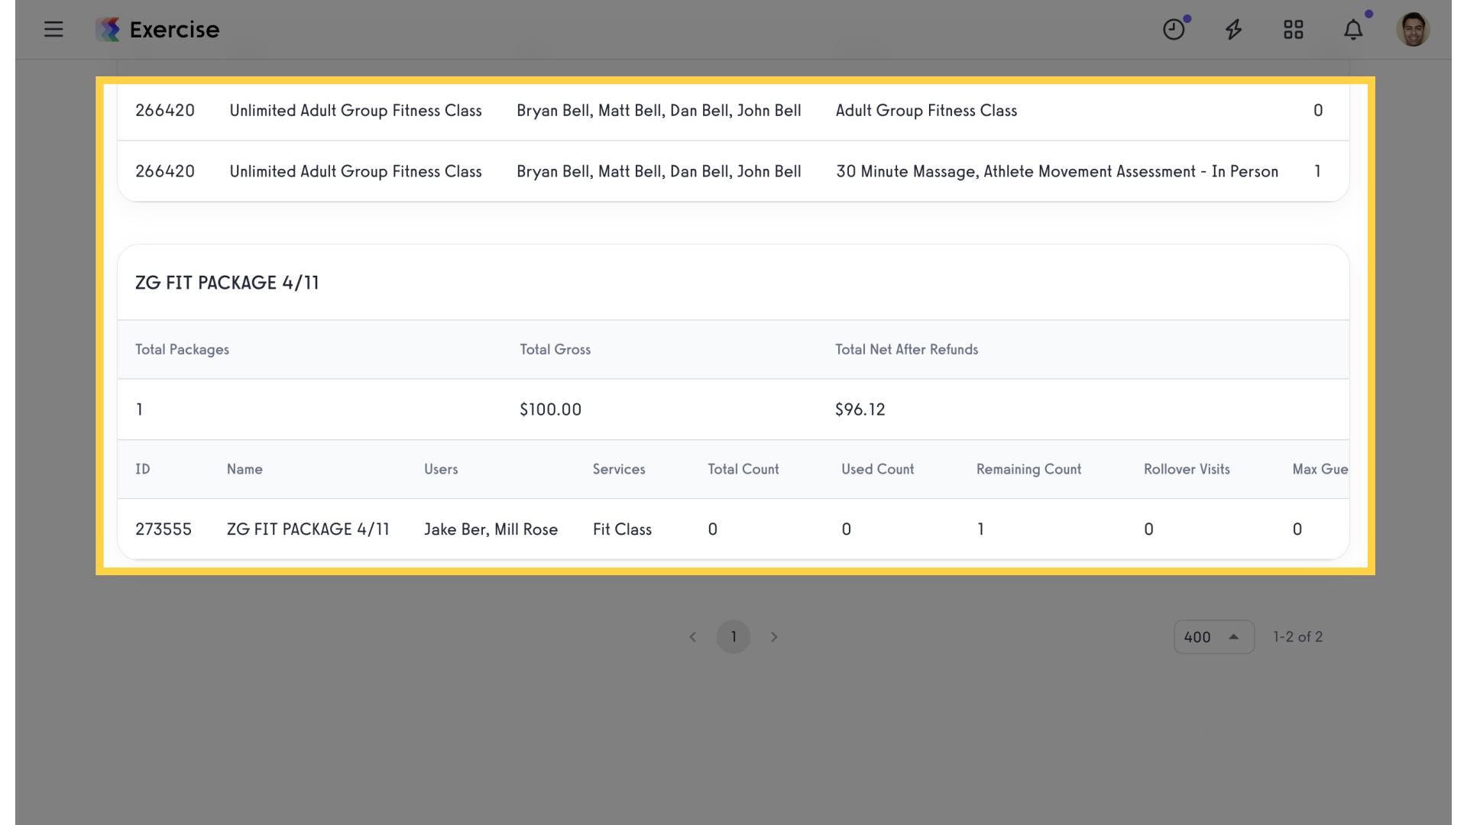The image size is (1467, 825).
Task: Click the Exercise logo icon
Action: click(x=108, y=30)
